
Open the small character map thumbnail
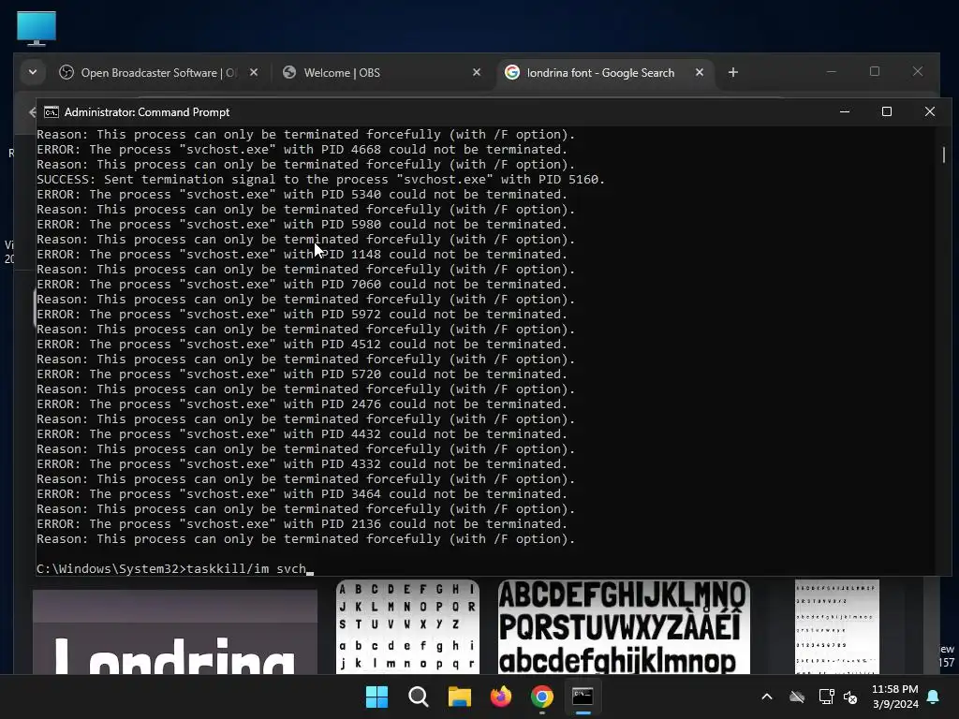(836, 626)
